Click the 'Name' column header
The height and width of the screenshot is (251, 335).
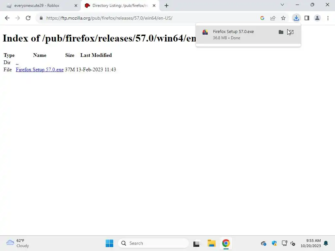click(x=40, y=55)
